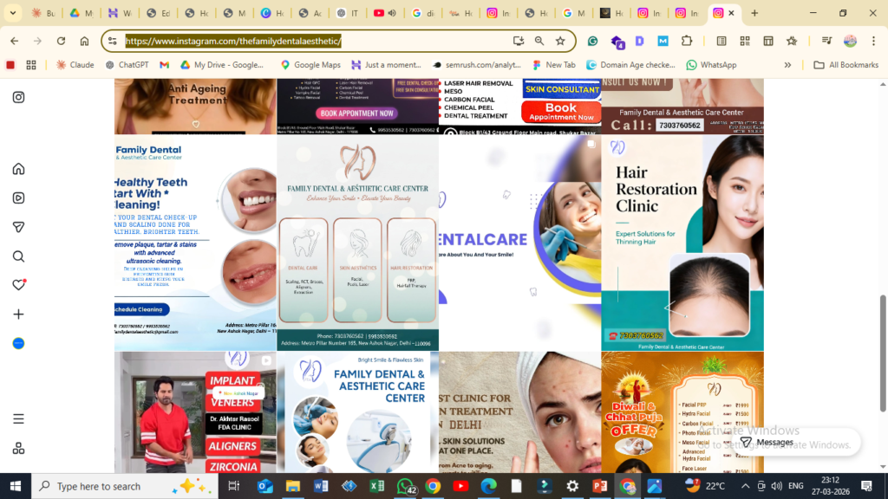Open the All Bookmarks folder
The height and width of the screenshot is (499, 888).
(846, 65)
